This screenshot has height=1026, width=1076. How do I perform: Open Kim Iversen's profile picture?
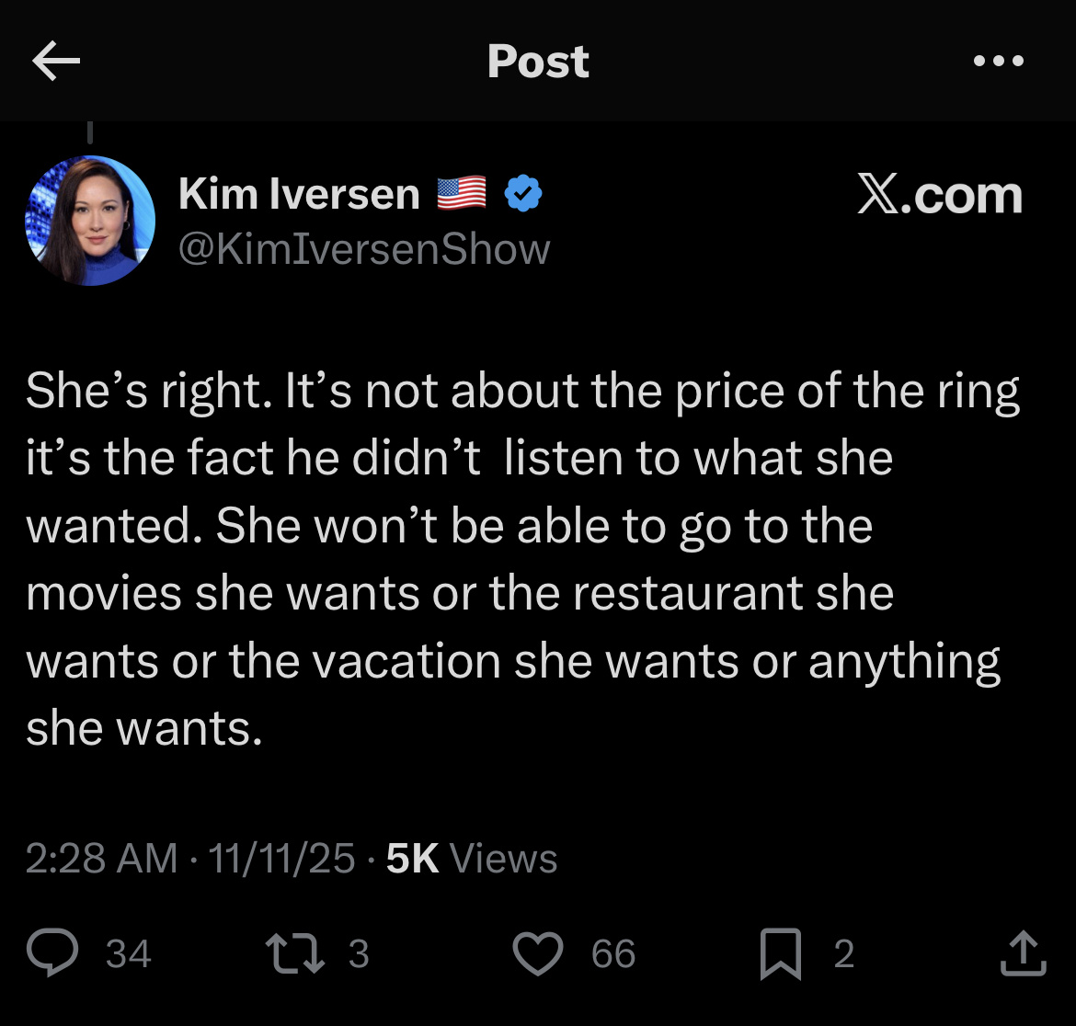click(90, 221)
